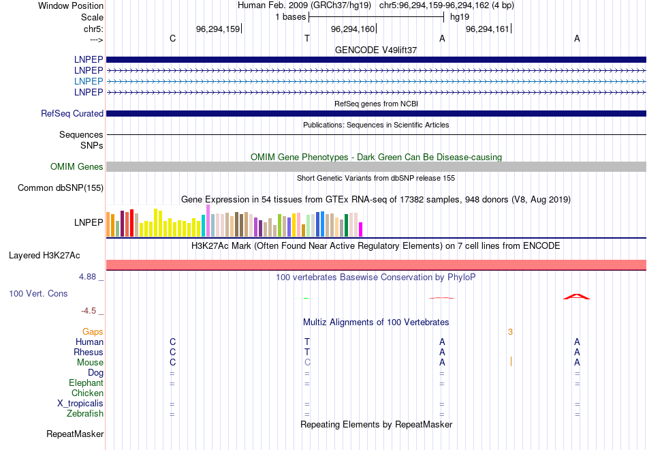Click the gray OMIM Genes bar
The width and height of the screenshot is (647, 450).
point(376,166)
